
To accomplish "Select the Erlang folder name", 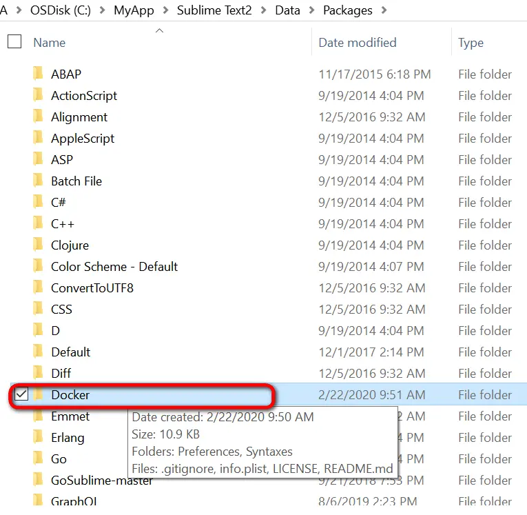I will point(68,438).
